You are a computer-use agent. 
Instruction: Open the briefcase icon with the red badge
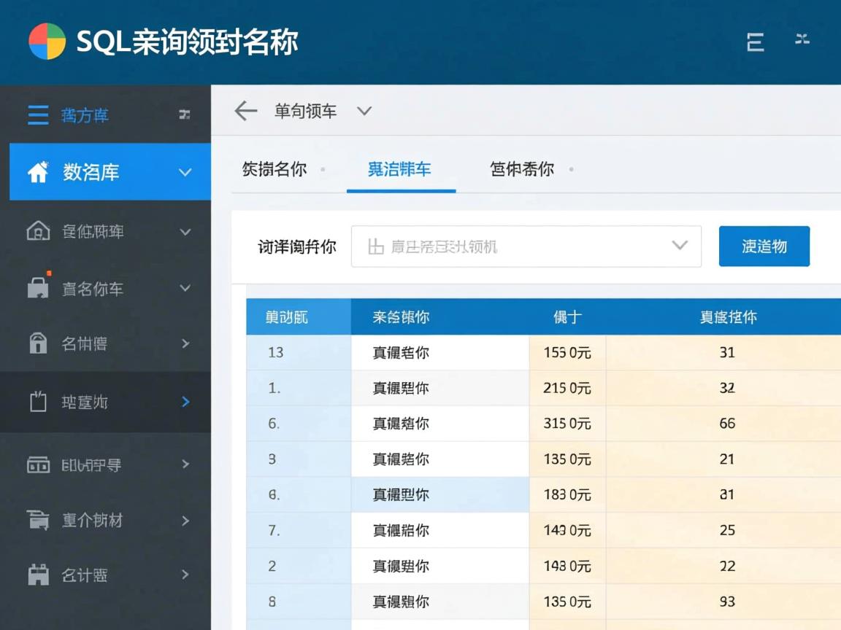[x=40, y=289]
